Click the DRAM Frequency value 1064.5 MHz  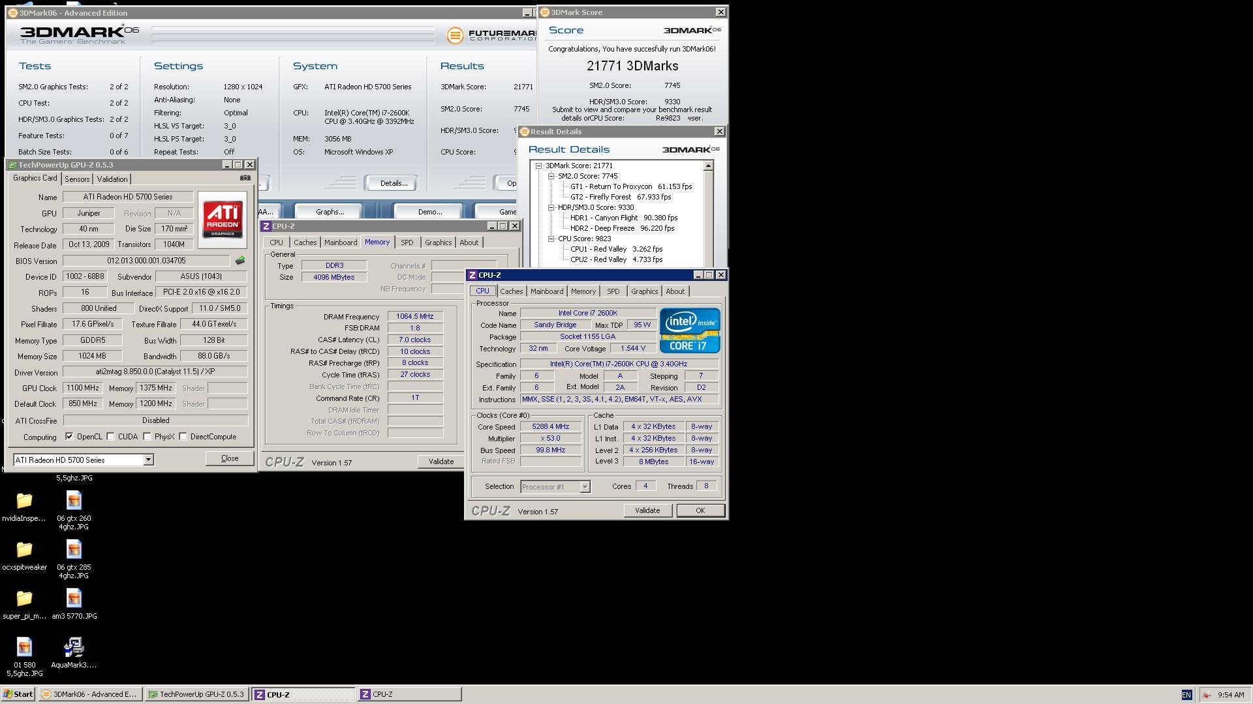click(415, 317)
